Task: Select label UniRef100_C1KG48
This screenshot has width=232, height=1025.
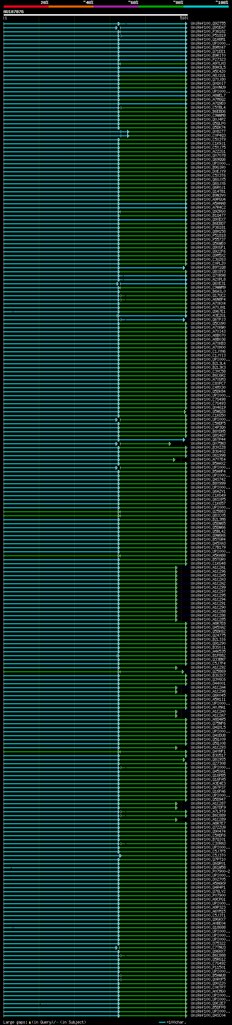Action: [208, 563]
